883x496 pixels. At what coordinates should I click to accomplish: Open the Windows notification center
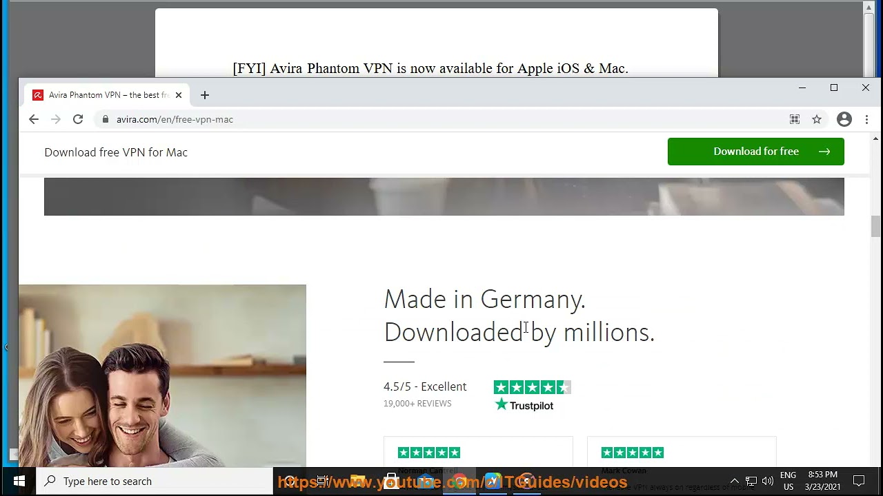859,481
